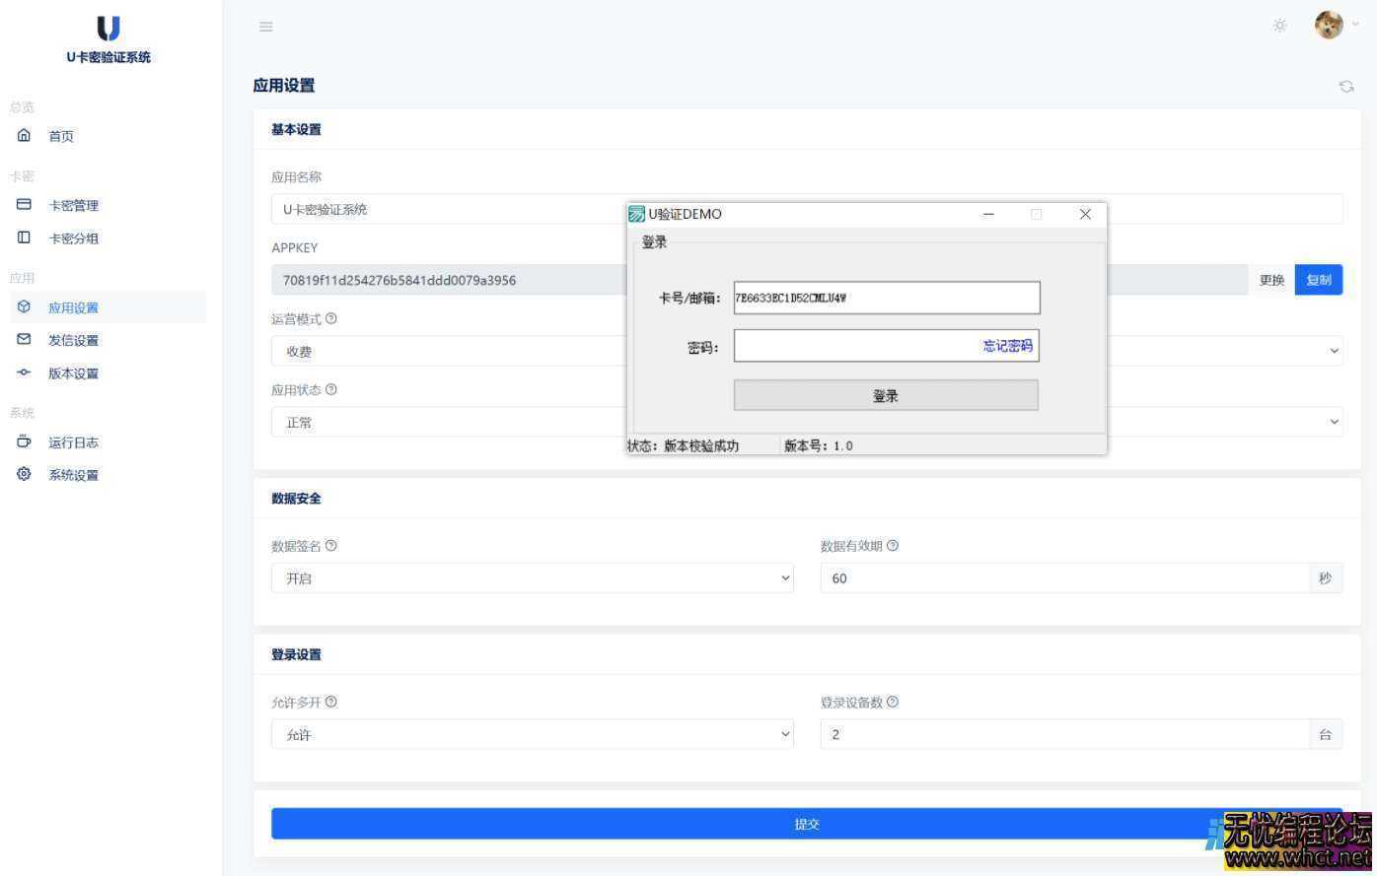1377x876 pixels.
Task: Open the 允许多开 dropdown showing 允许
Action: [533, 734]
